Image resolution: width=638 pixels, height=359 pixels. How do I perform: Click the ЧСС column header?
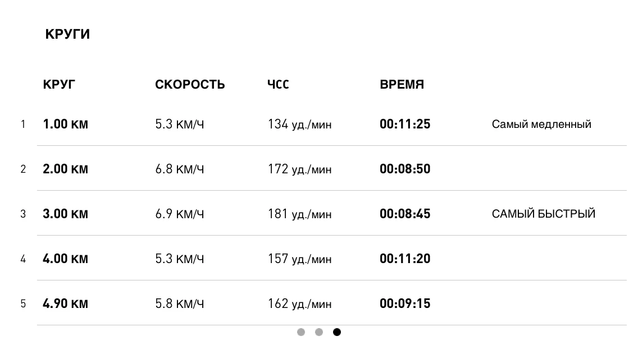click(278, 85)
